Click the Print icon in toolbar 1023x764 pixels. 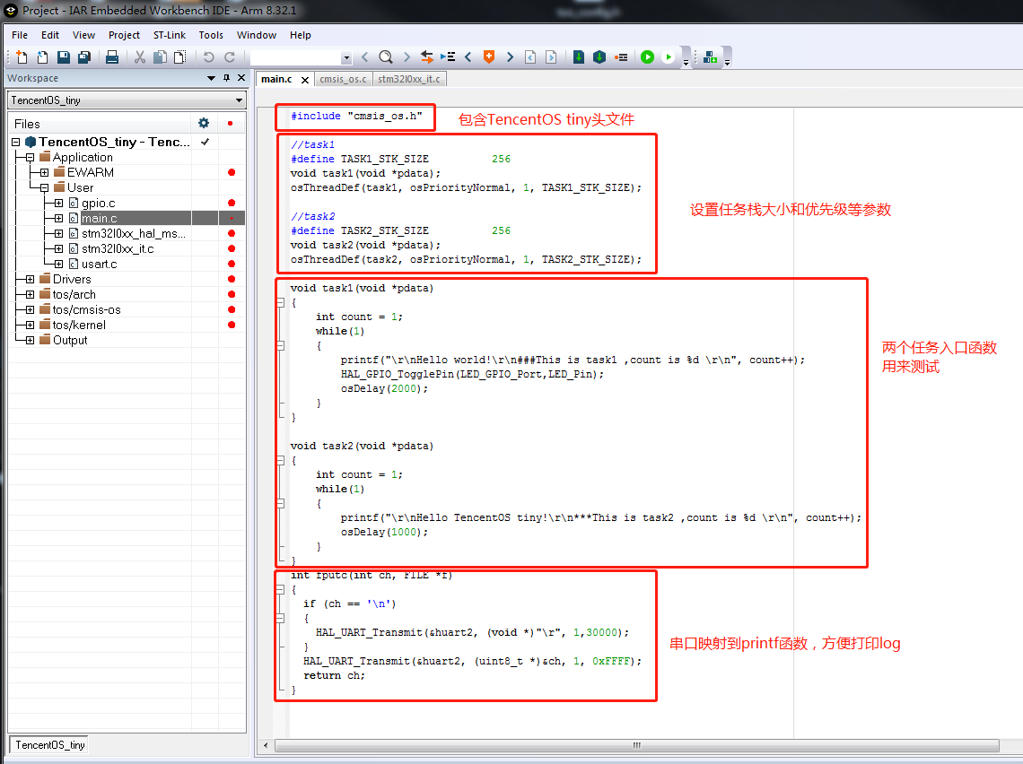click(112, 57)
